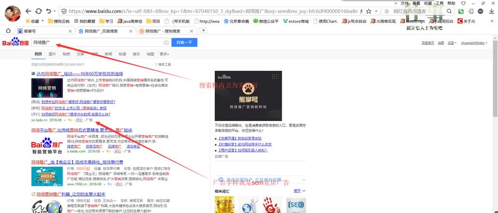
Task: Select the 网页 results tab
Action: (x=38, y=54)
